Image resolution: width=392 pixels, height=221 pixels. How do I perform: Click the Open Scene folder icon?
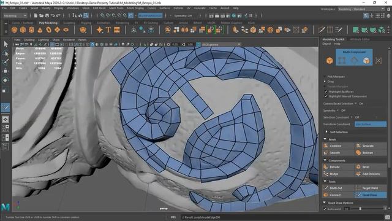pos(41,15)
